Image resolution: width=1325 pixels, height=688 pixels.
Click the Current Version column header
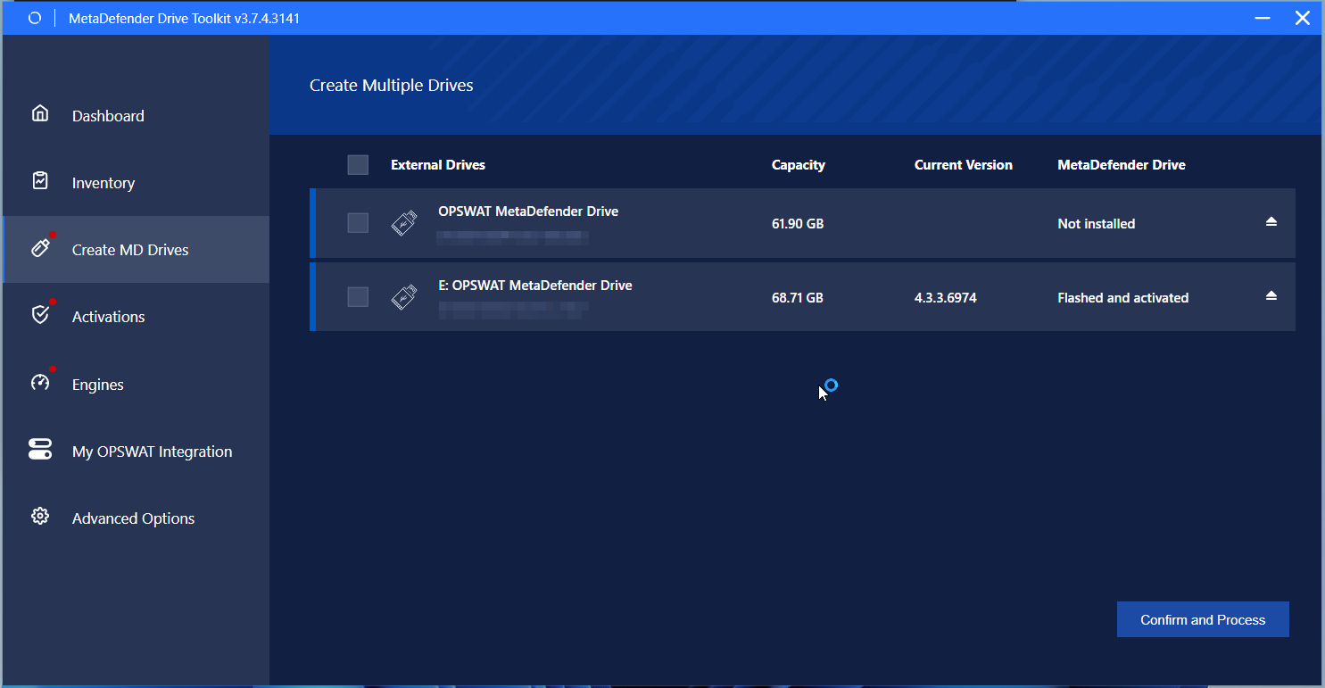[964, 165]
